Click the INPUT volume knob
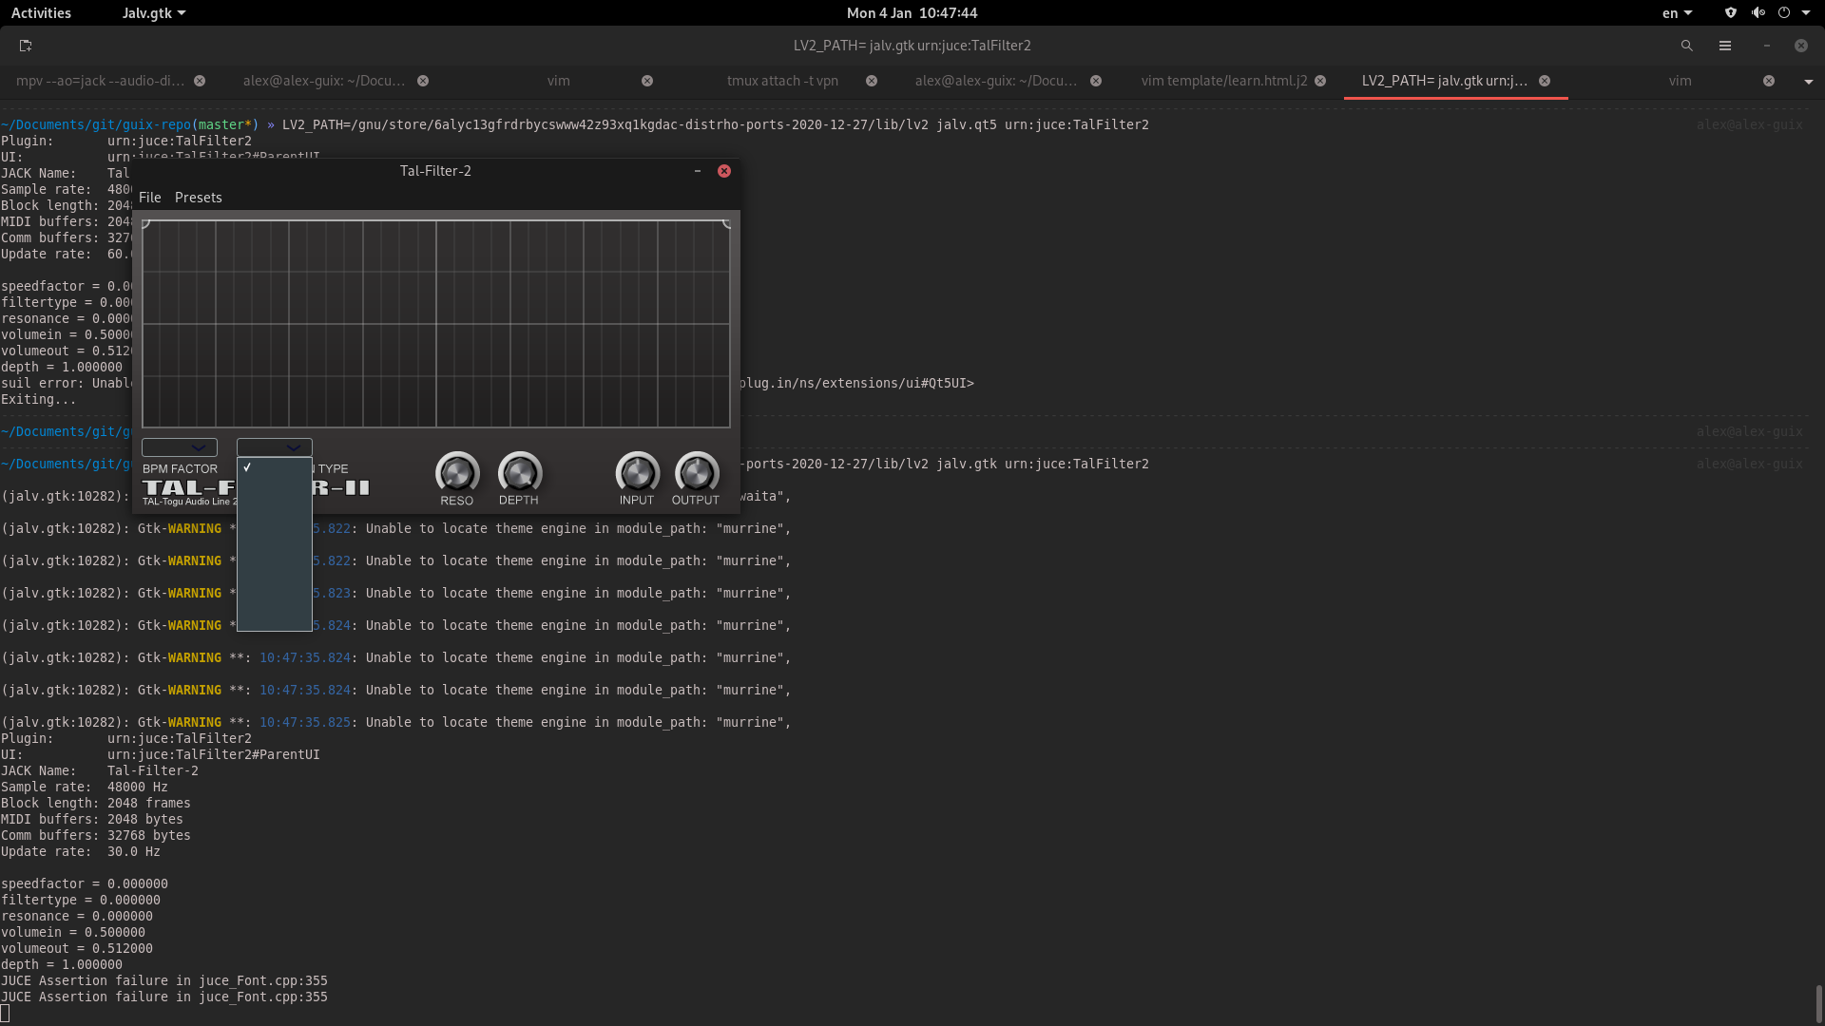Screen dimensions: 1825x1026 pyautogui.click(x=637, y=473)
